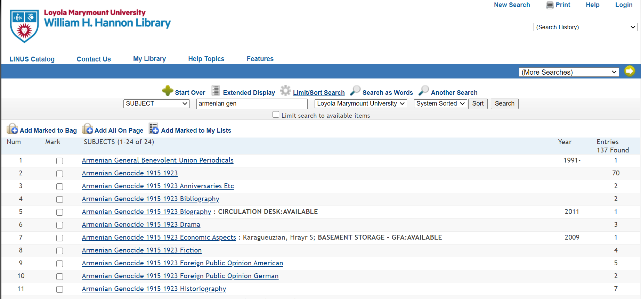Screen dimensions: 641x299
Task: Open the Genocide Drama subject link
Action: (141, 224)
